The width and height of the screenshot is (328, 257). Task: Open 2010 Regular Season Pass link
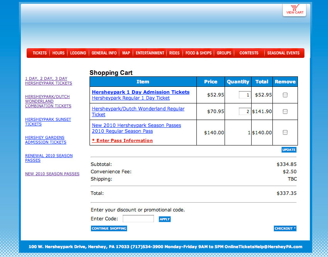[x=122, y=131]
